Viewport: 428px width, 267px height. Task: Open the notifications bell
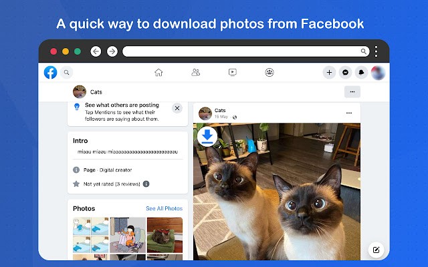[362, 73]
